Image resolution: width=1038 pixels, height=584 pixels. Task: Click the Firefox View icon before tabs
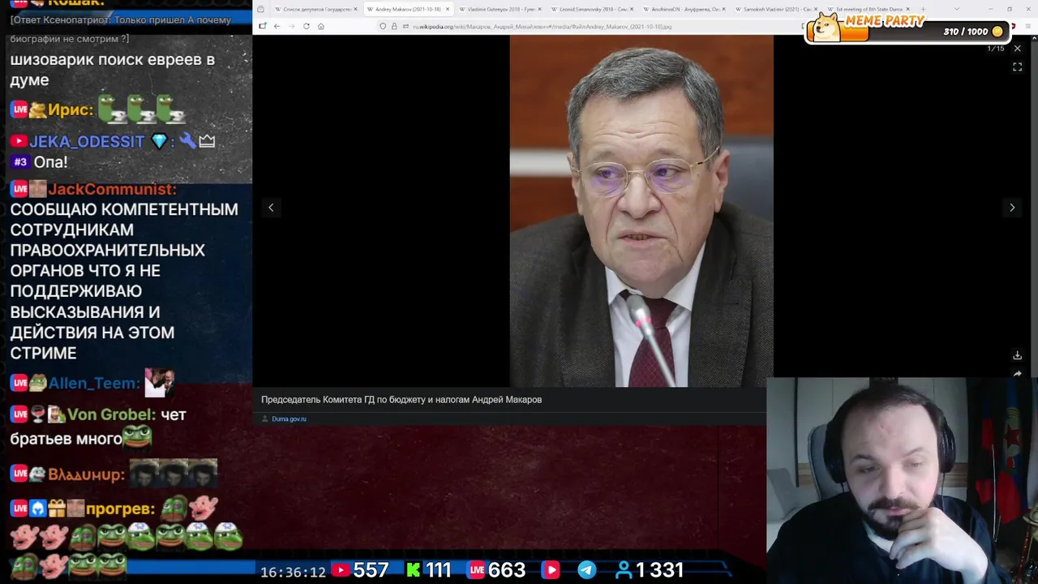click(260, 9)
